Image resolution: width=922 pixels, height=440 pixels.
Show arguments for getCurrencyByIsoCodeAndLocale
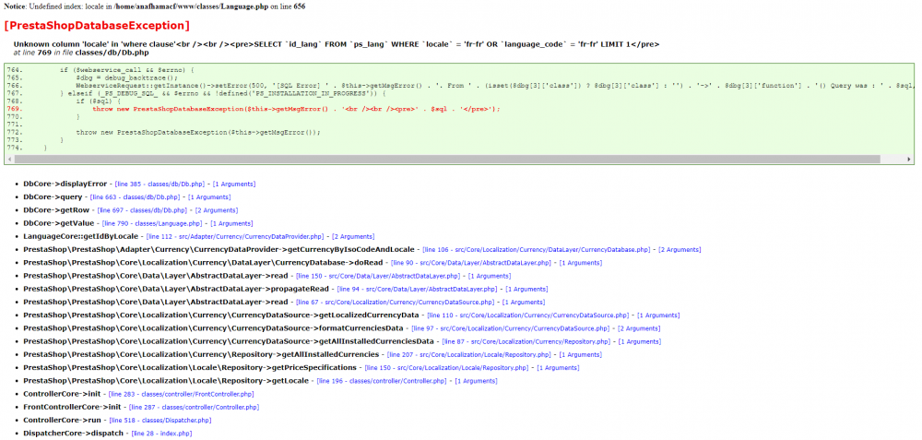click(x=680, y=249)
